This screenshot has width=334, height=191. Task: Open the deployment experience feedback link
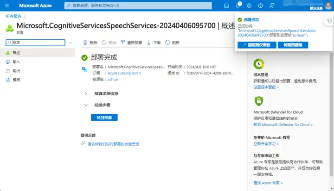click(113, 144)
